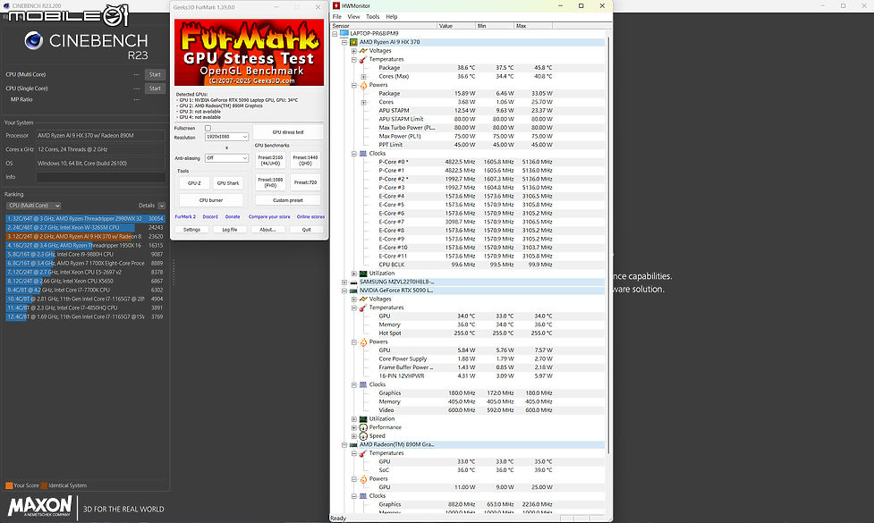Image resolution: width=874 pixels, height=523 pixels.
Task: Open the View menu in HWMonitor
Action: (353, 17)
